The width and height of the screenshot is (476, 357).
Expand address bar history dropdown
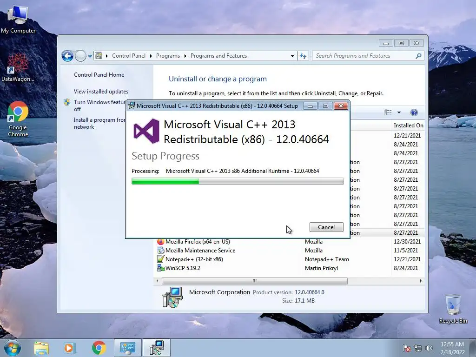pyautogui.click(x=292, y=56)
